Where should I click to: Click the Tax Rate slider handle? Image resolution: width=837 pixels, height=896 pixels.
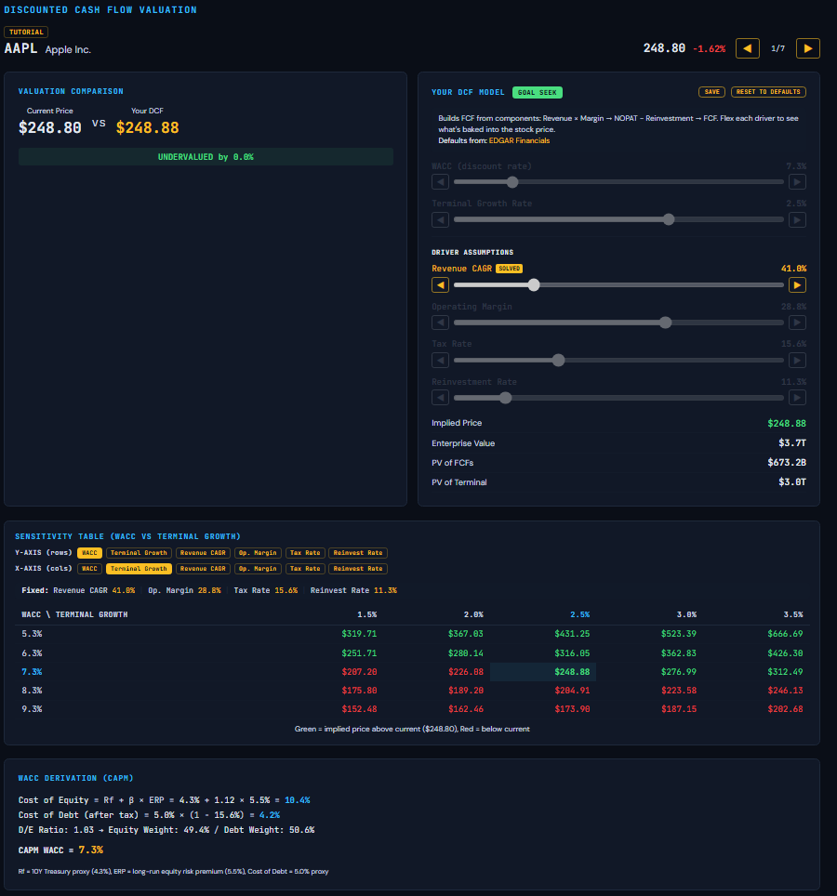pos(559,360)
